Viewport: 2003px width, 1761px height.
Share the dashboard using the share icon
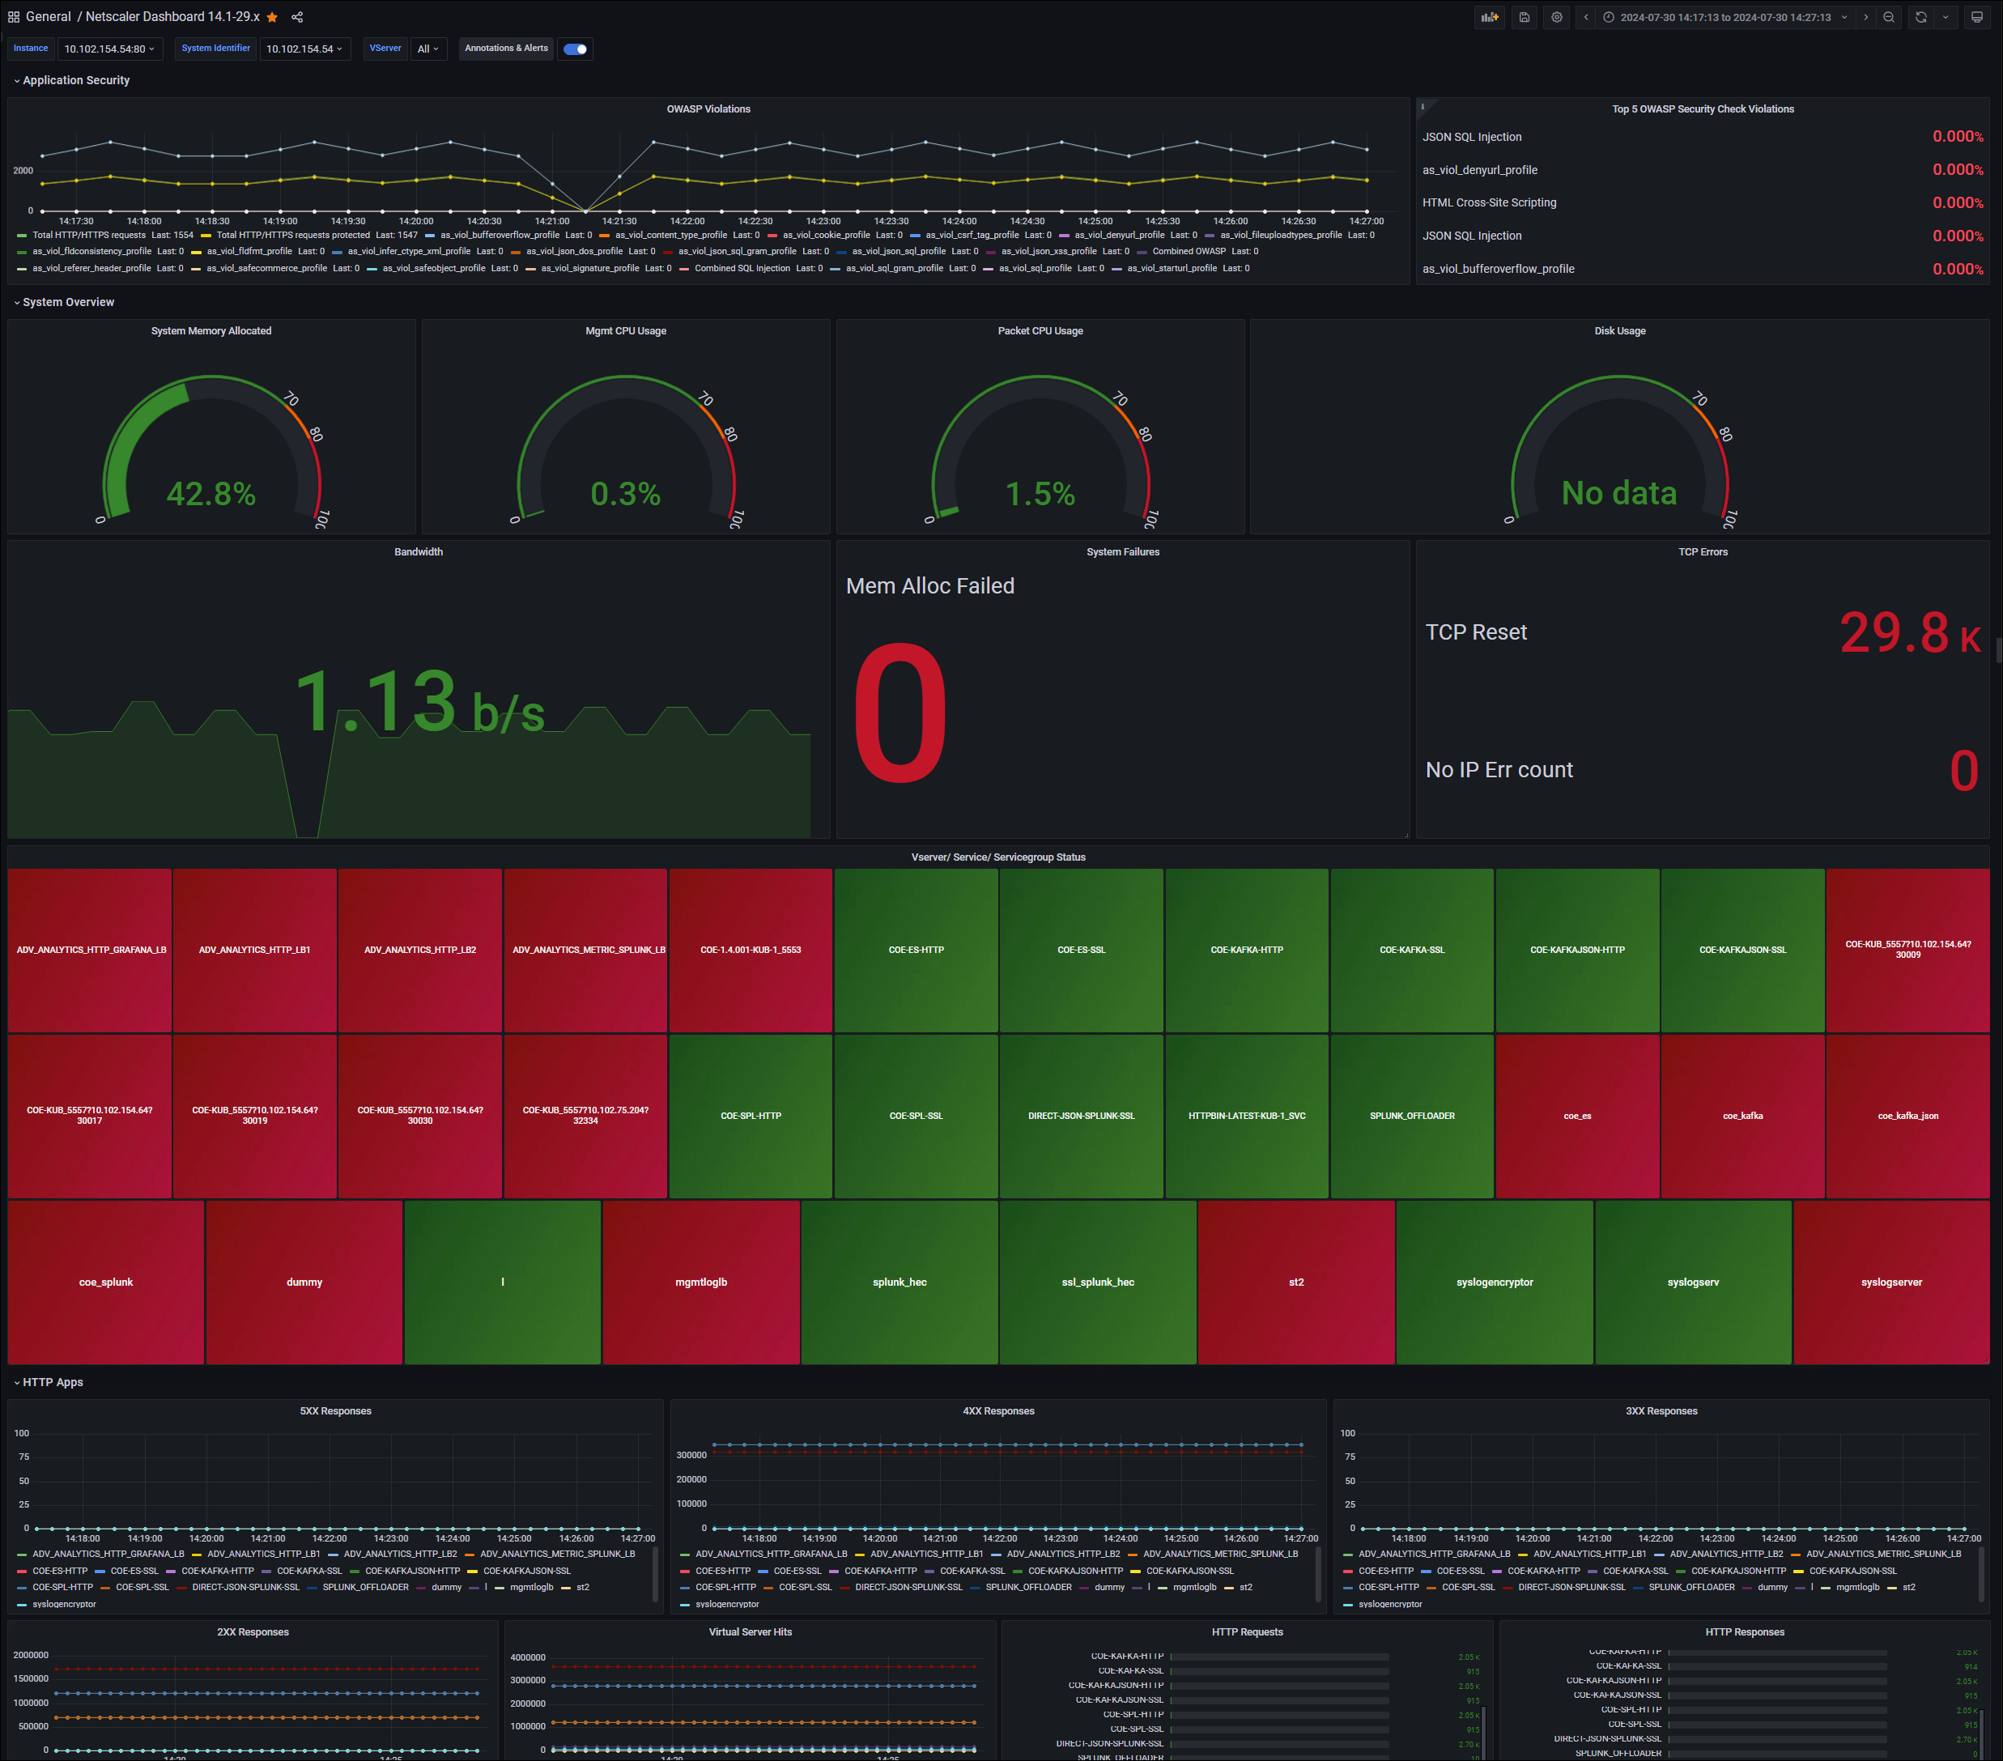point(297,17)
